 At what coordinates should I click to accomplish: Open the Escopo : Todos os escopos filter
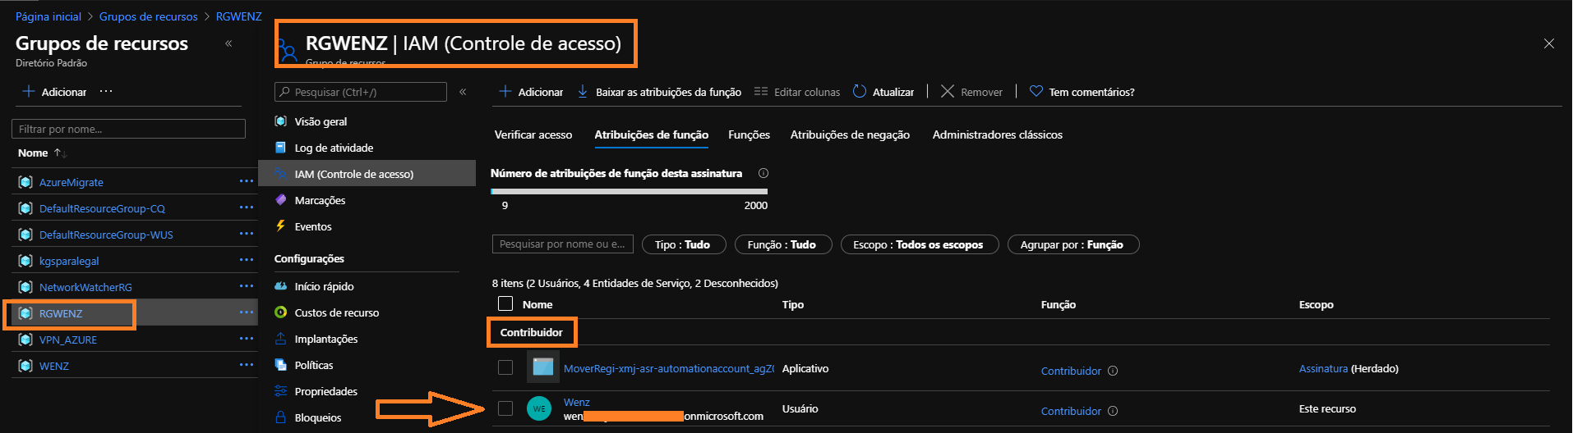(918, 244)
